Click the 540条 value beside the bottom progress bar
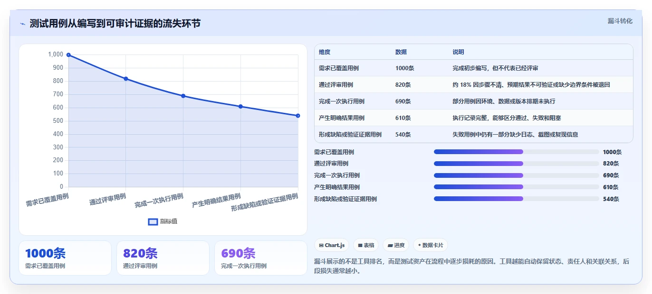Screen dimensions: 652x294 coord(611,199)
